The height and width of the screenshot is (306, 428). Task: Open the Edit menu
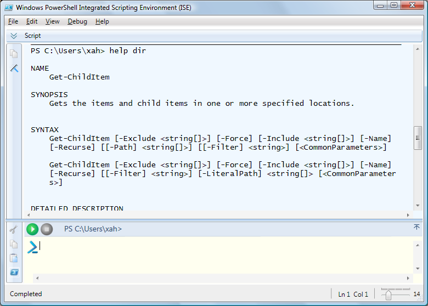tap(32, 21)
